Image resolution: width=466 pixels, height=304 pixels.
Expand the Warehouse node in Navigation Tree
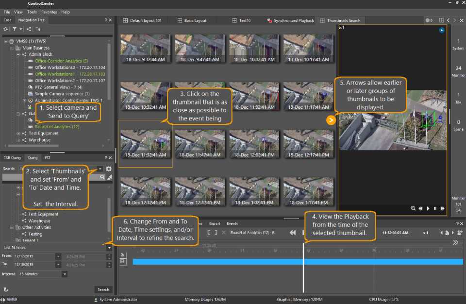18,140
